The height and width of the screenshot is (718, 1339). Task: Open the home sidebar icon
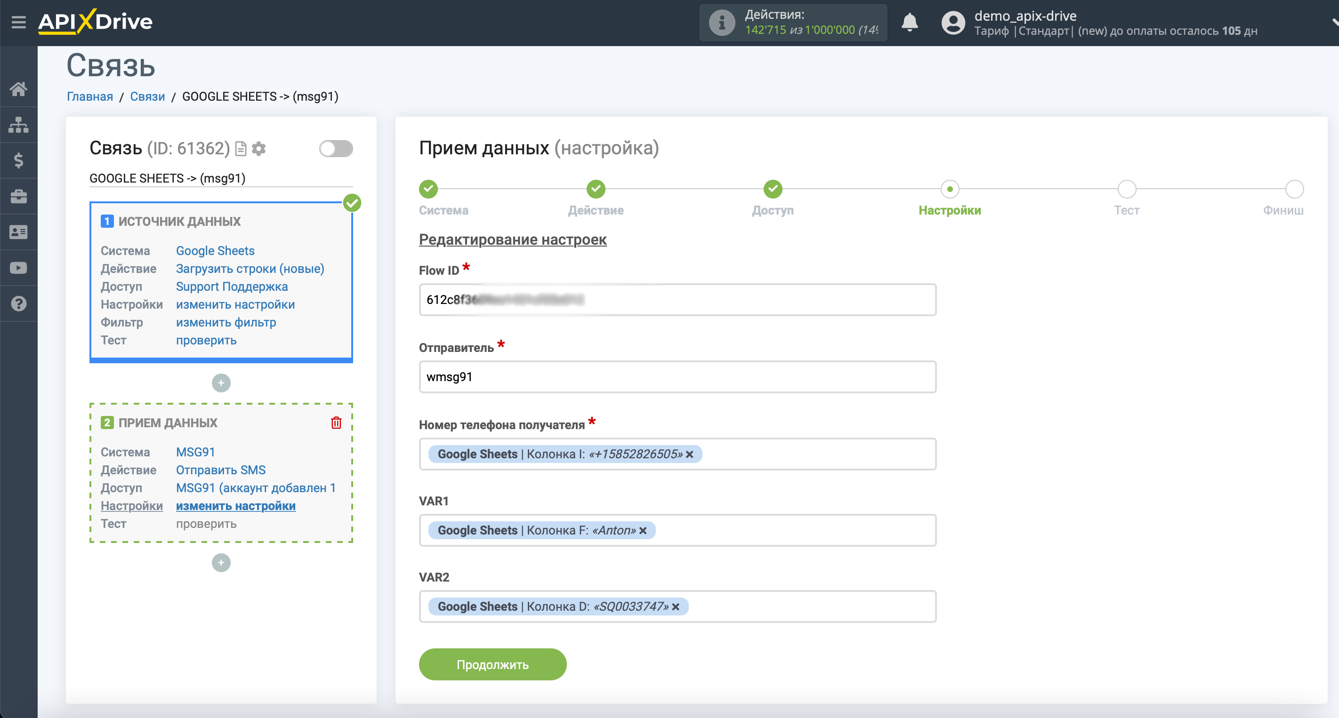[19, 89]
